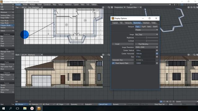This screenshot has height=111, width=198.
Task: Open the Surface Editor
Action: 7,15
